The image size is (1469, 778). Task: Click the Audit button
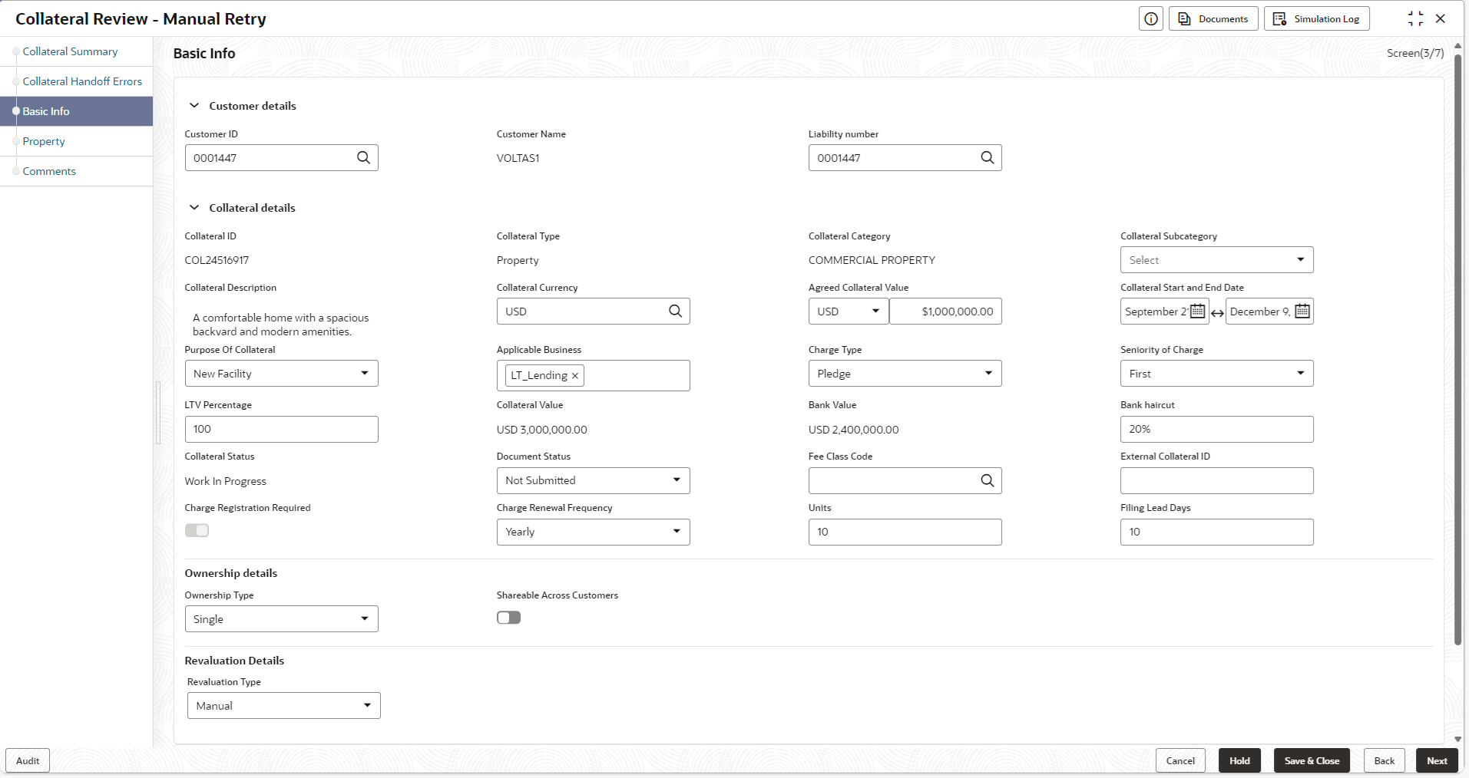click(28, 760)
